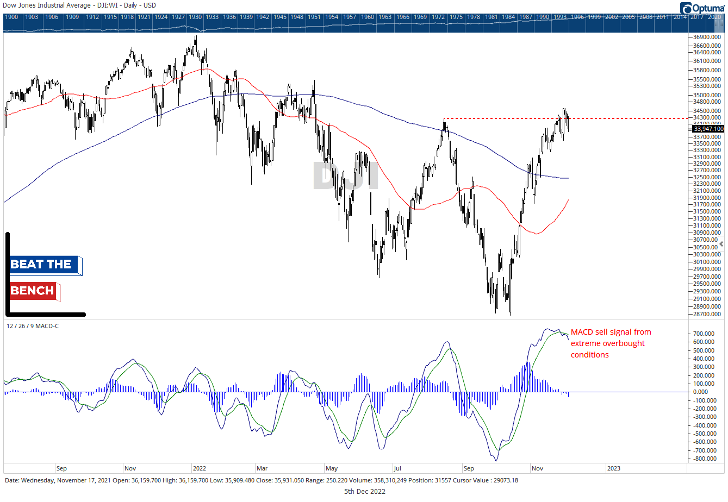Jump to 1930 in the timeline overview

coord(195,17)
